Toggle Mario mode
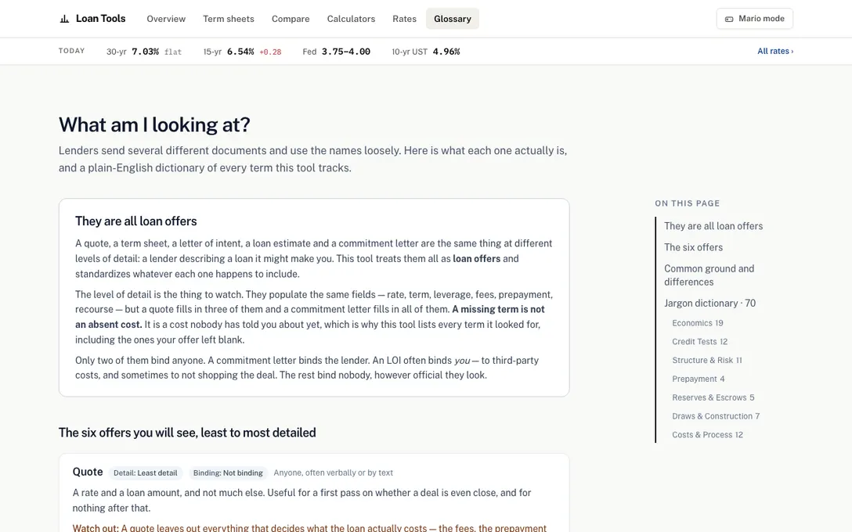The image size is (852, 532). 754,19
